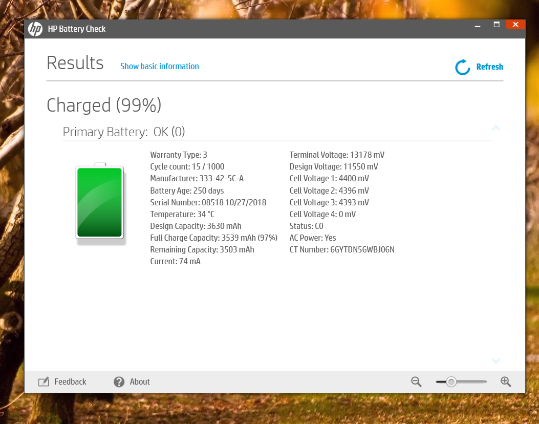The width and height of the screenshot is (539, 424).
Task: Close the HP Battery Check window
Action: click(515, 25)
